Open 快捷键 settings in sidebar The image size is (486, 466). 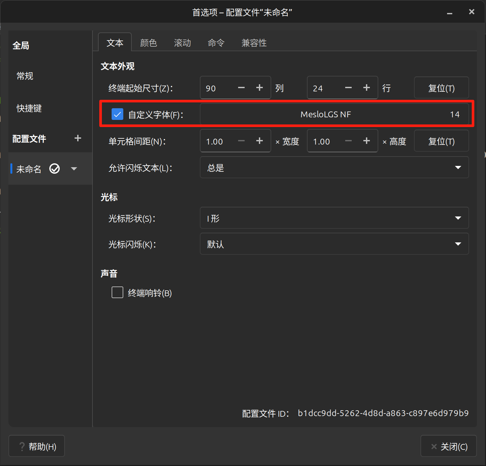pos(29,109)
